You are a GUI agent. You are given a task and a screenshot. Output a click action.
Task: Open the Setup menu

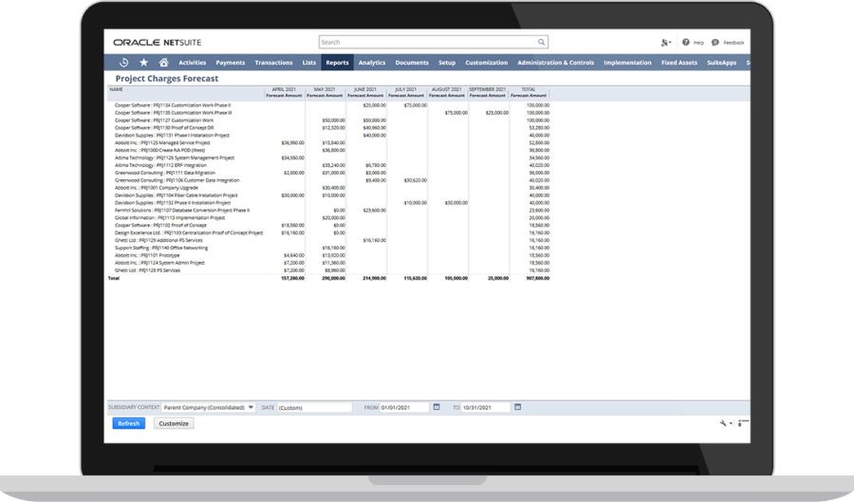[447, 63]
